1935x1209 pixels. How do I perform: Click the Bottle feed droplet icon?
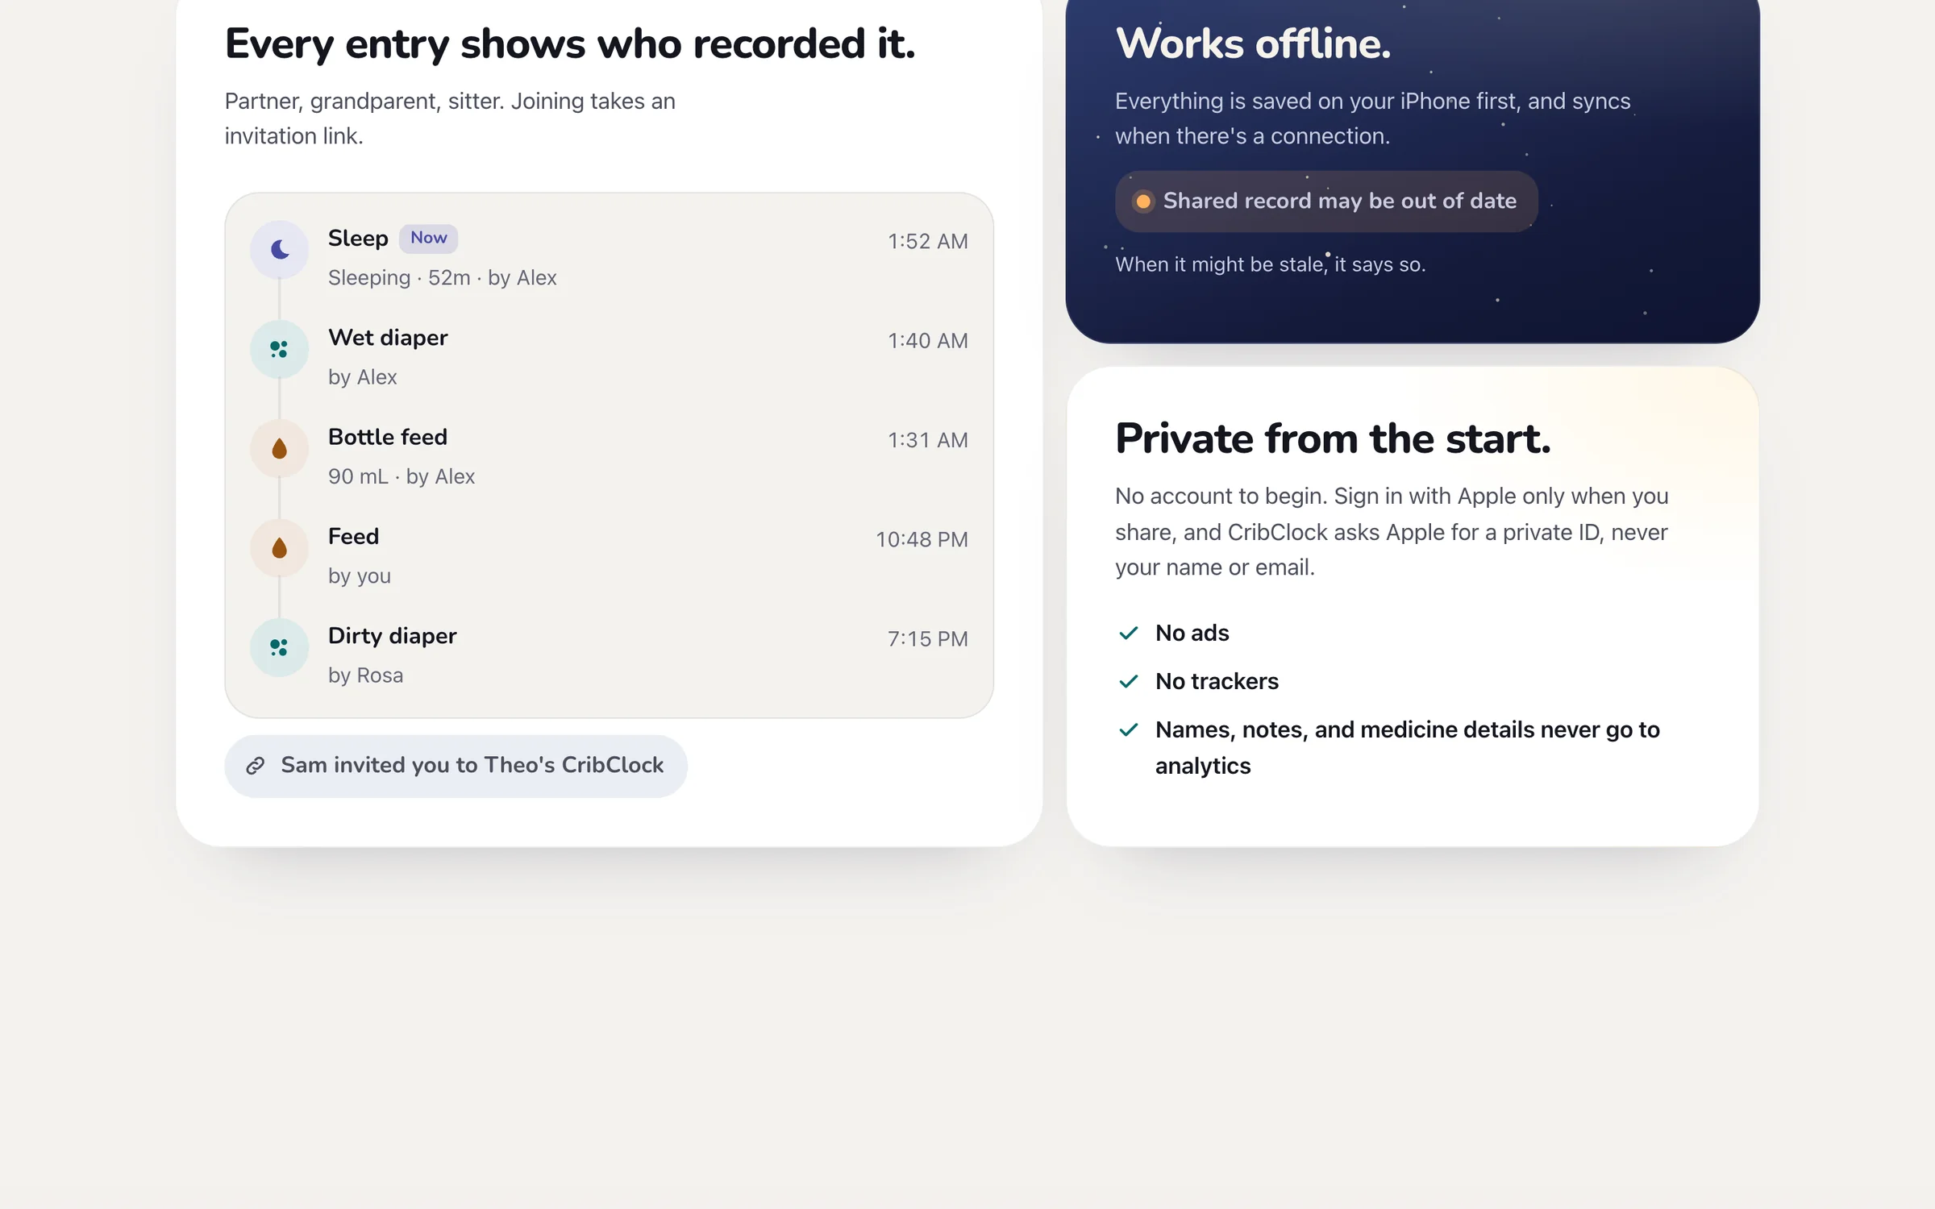tap(280, 449)
